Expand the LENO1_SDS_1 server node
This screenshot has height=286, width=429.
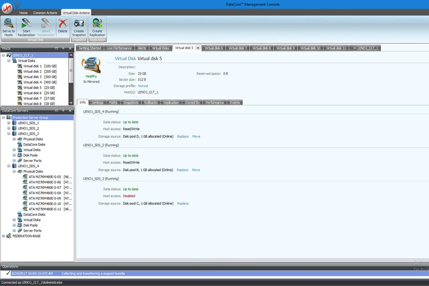click(x=9, y=123)
